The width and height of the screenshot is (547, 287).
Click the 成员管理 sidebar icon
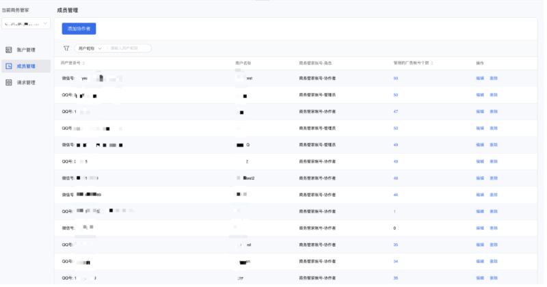tap(9, 66)
